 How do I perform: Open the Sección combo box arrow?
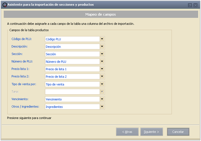click(x=102, y=54)
